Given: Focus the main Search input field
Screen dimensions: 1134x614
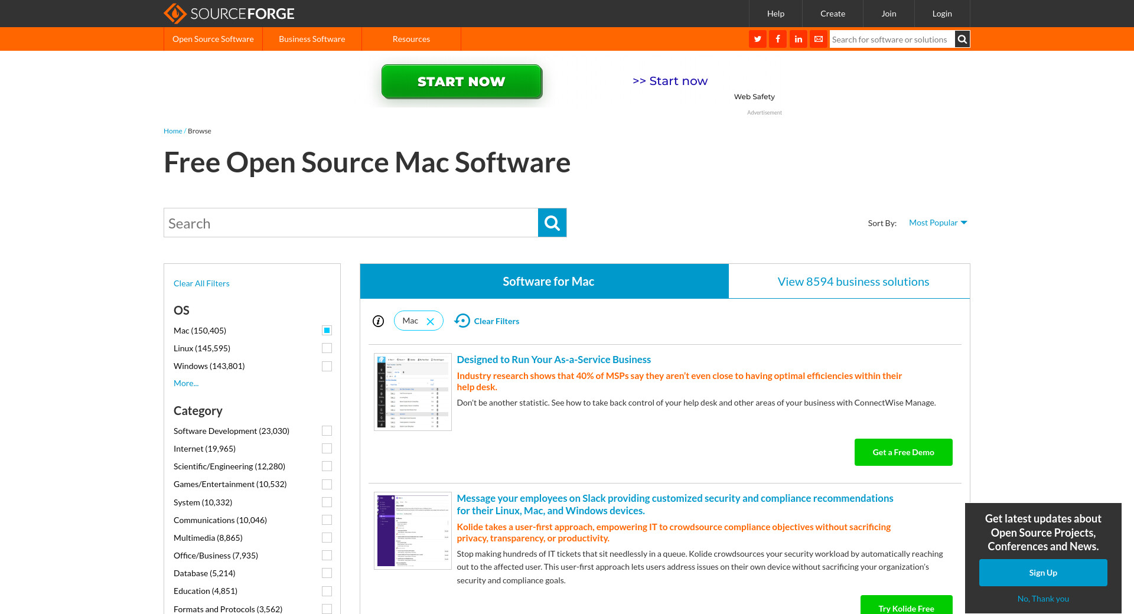Looking at the screenshot, I should [351, 223].
